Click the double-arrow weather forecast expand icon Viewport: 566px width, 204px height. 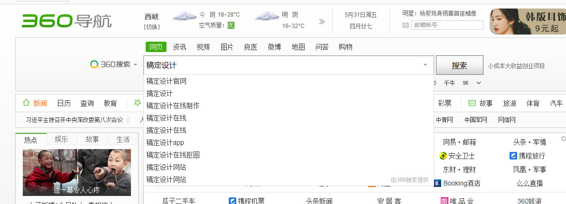[322, 21]
